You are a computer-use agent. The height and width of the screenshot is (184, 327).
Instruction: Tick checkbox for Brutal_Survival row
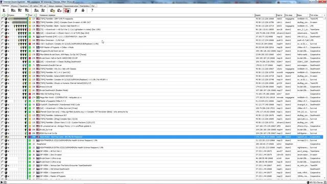tap(3, 130)
